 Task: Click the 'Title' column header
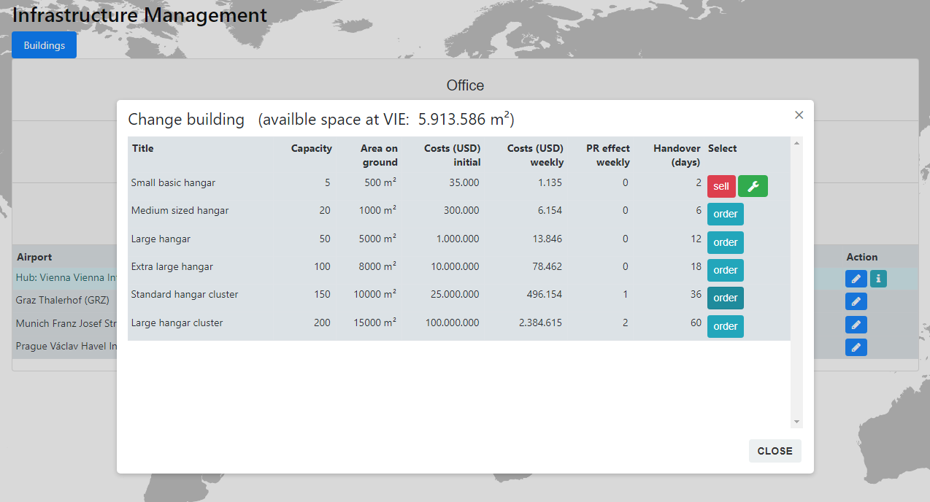pyautogui.click(x=143, y=148)
